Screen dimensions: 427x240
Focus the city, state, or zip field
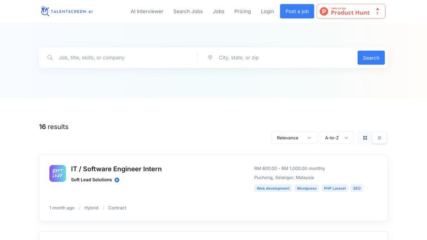(286, 58)
